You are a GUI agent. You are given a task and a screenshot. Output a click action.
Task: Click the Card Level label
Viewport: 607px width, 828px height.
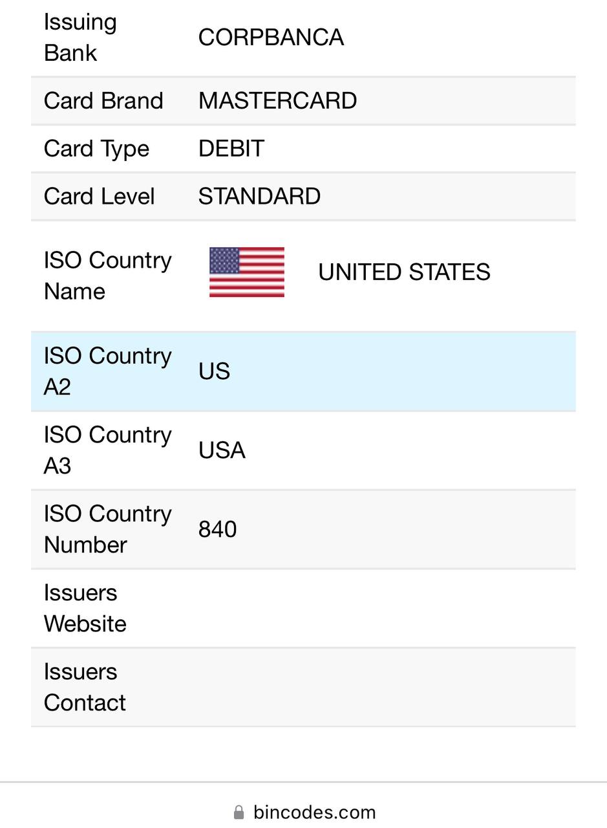[x=100, y=197]
